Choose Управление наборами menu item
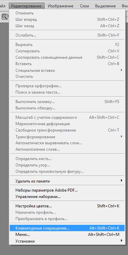 point(67,197)
